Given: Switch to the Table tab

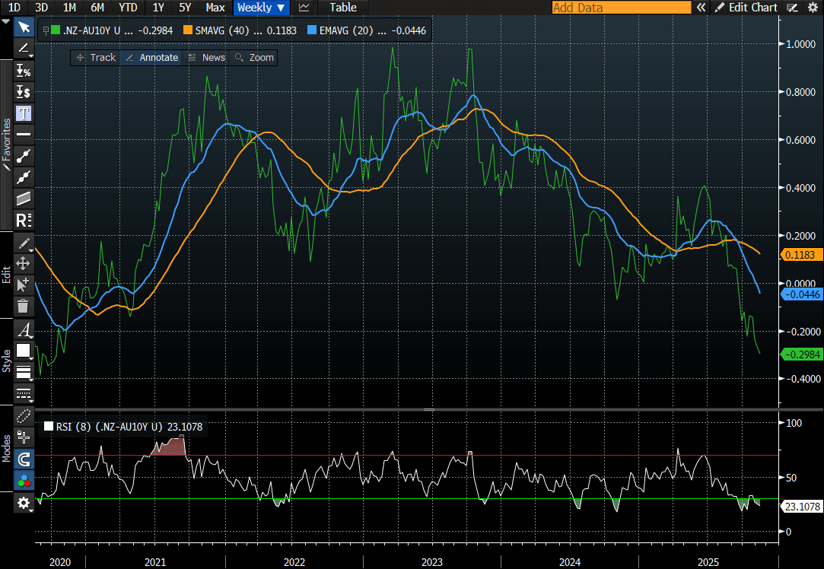Looking at the screenshot, I should [342, 8].
